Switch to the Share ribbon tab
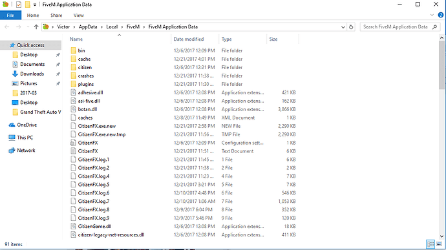The image size is (446, 250). coord(56,16)
